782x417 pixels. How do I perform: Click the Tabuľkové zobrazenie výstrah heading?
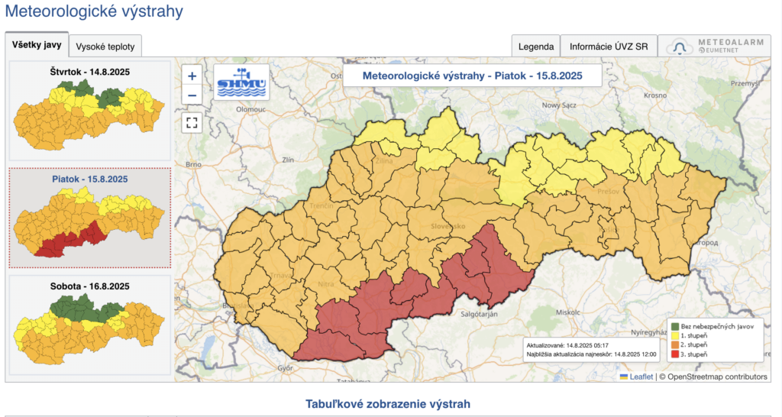click(x=388, y=403)
